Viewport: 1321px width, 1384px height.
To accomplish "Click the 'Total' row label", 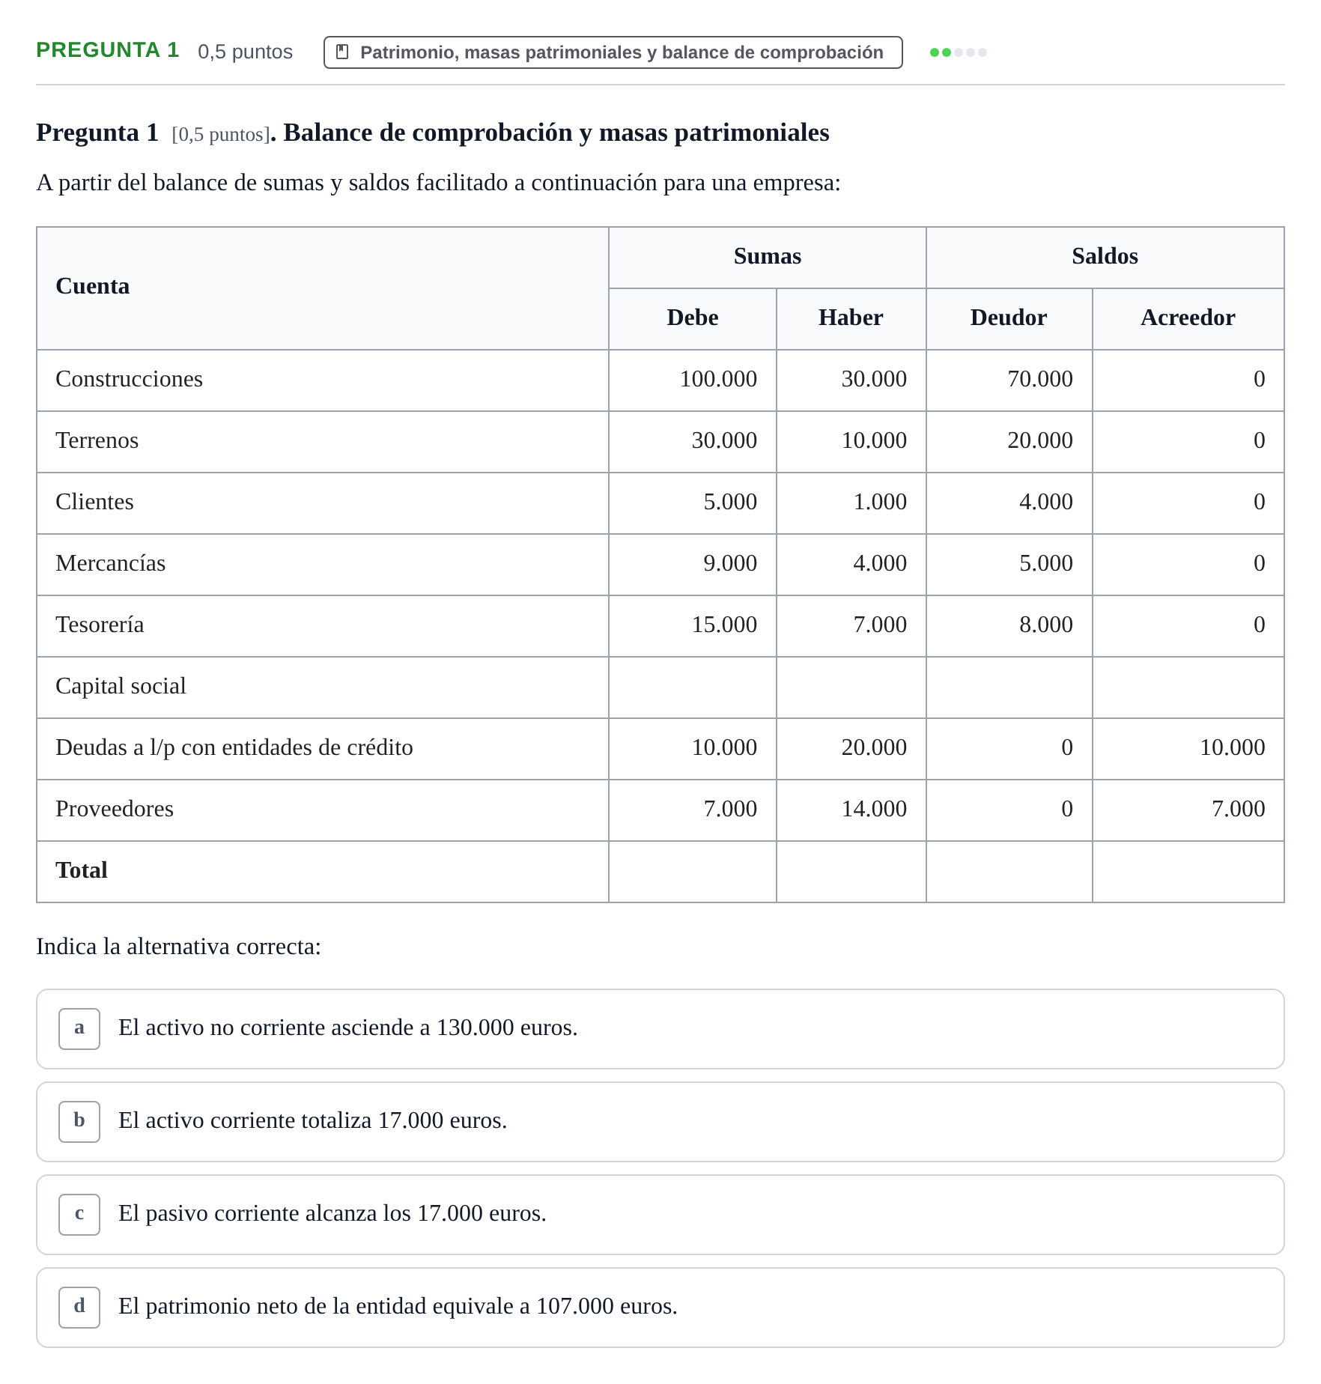I will (82, 870).
